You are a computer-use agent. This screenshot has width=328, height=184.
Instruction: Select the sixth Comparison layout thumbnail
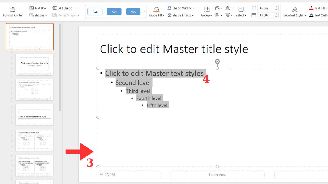click(34, 165)
